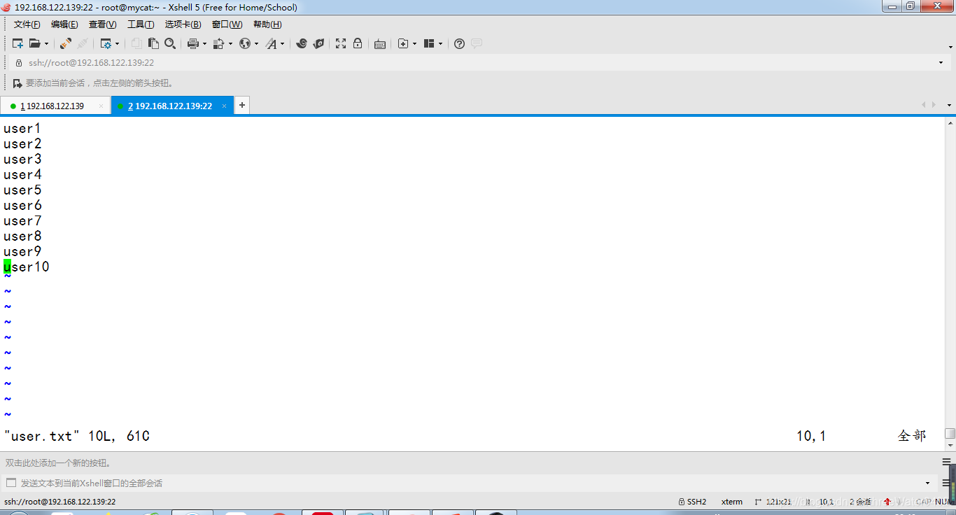Open session properties gear icon
956x515 pixels.
pyautogui.click(x=106, y=43)
